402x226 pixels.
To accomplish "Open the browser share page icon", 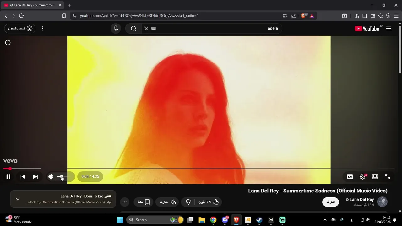I will pos(294,16).
